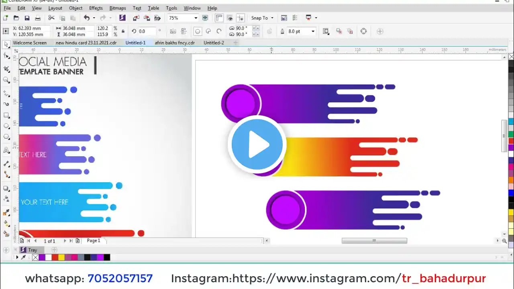Open the zoom level 75% dropdown
Screen dimensions: 514x289
pyautogui.click(x=196, y=18)
